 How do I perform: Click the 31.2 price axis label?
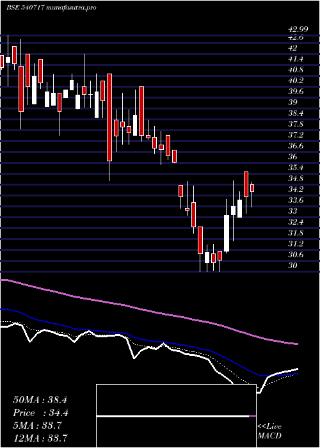tap(296, 244)
